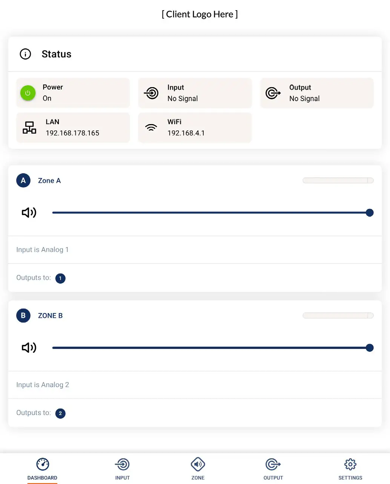Image resolution: width=390 pixels, height=484 pixels.
Task: Switch to the Input tab
Action: pos(123,469)
